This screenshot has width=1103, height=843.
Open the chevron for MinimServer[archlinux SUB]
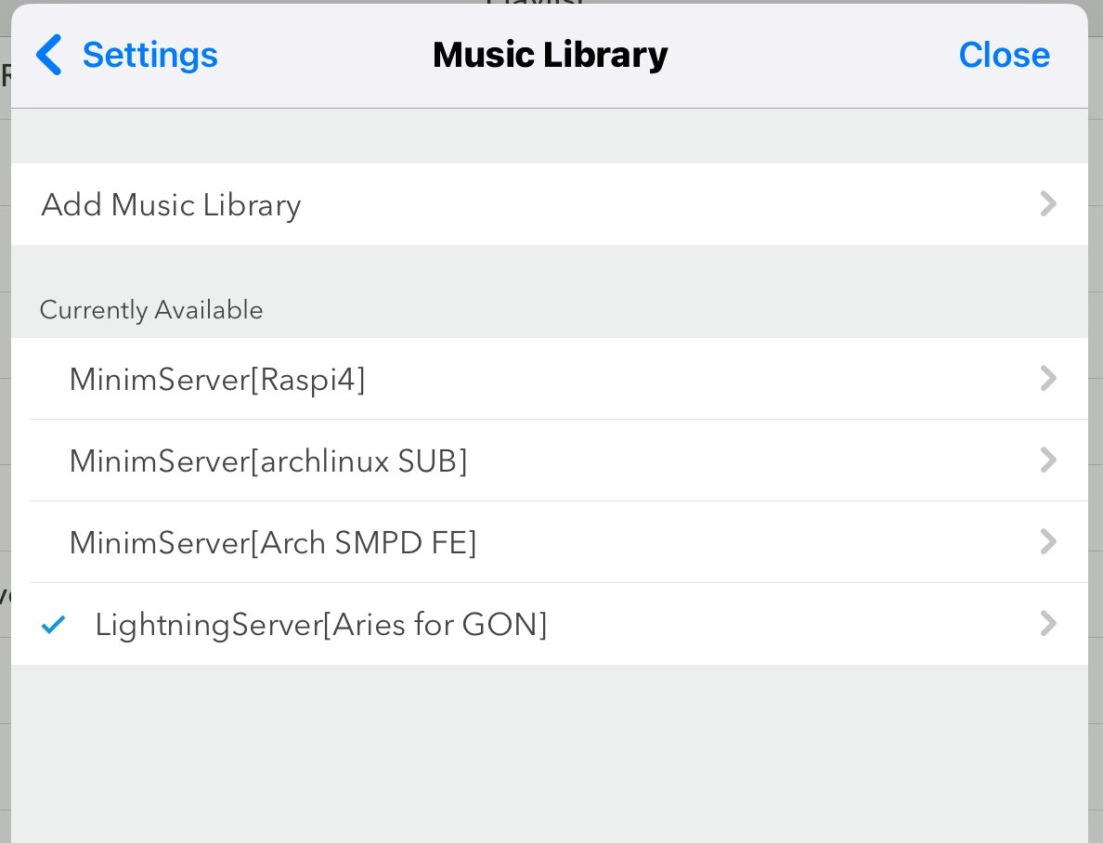[x=1048, y=460]
